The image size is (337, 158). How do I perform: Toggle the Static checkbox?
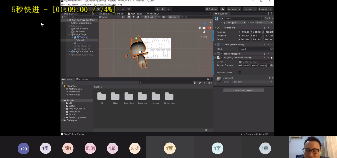click(x=263, y=18)
